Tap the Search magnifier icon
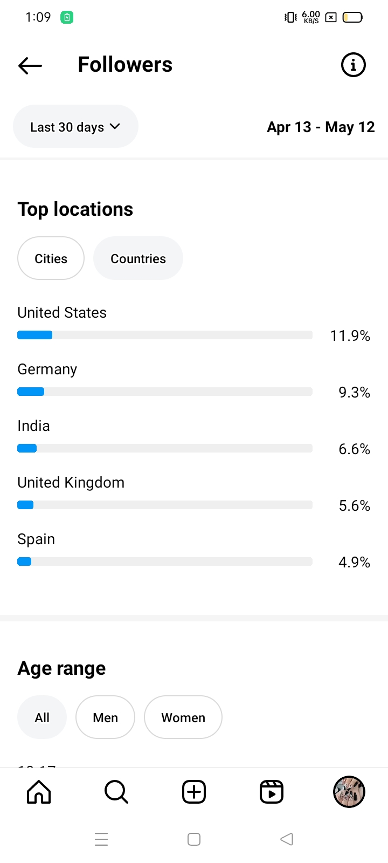This screenshot has height=863, width=388. pos(116,792)
